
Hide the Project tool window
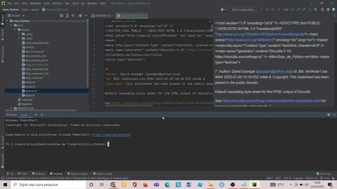[86, 16]
